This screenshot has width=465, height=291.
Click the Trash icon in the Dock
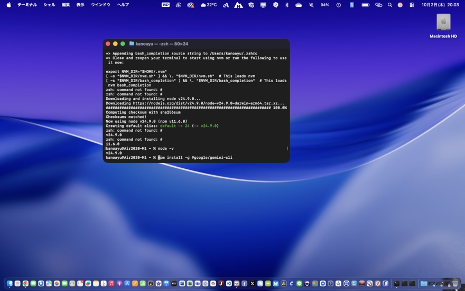pyautogui.click(x=455, y=284)
